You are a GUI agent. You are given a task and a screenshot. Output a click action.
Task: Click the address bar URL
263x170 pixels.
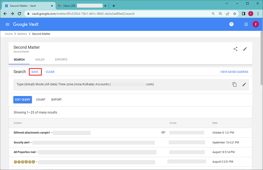coord(83,14)
